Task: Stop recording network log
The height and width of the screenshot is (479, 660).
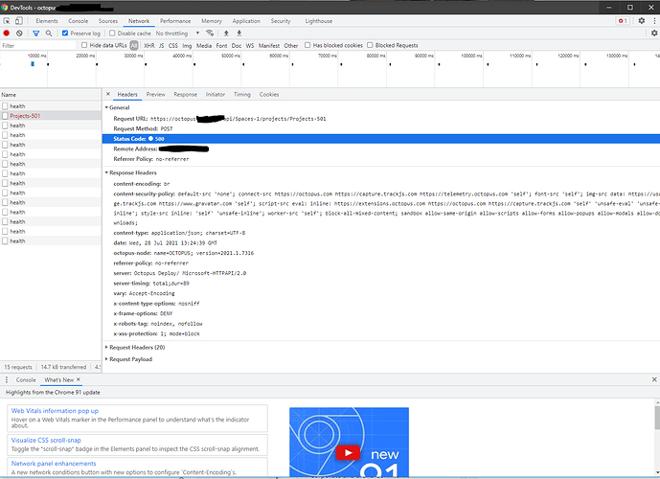Action: click(x=7, y=33)
